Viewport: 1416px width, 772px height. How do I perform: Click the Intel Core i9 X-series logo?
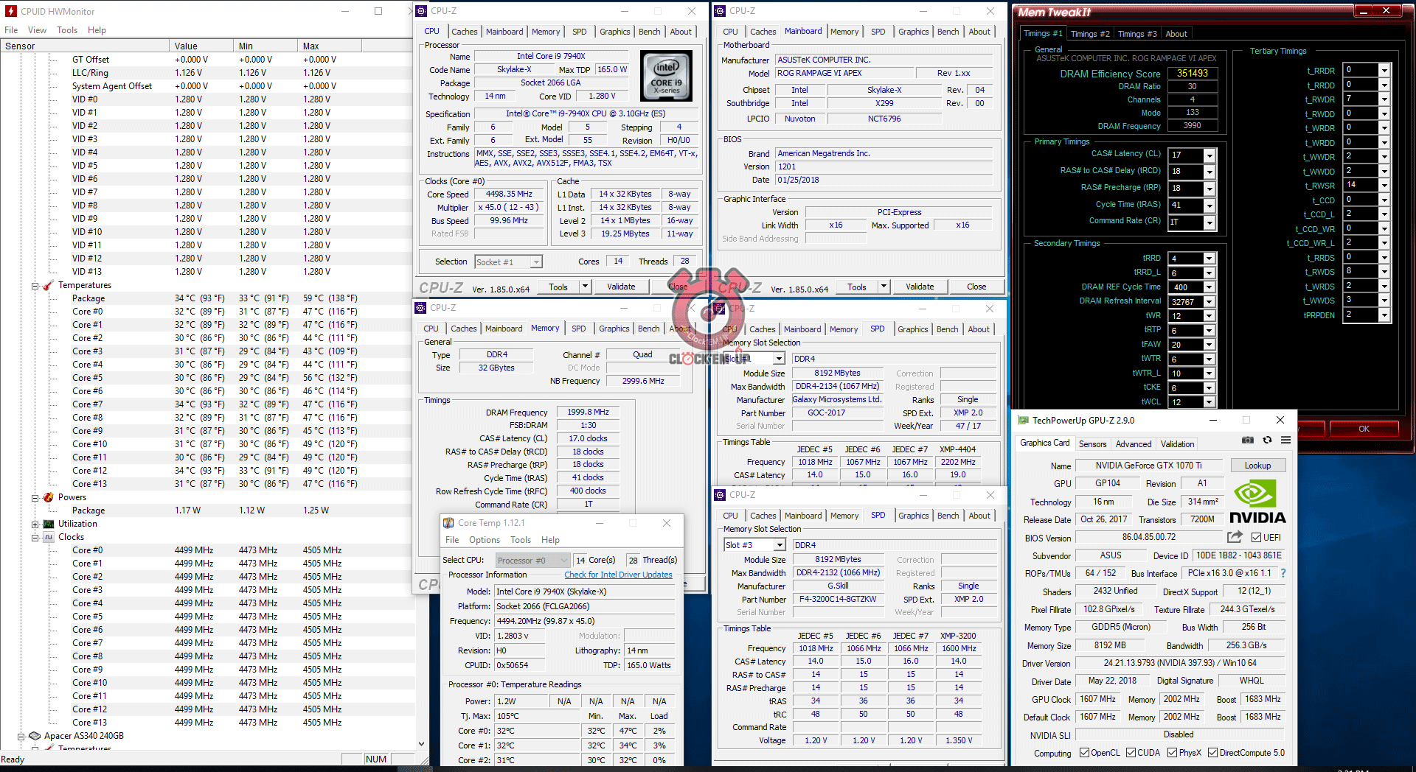point(666,76)
